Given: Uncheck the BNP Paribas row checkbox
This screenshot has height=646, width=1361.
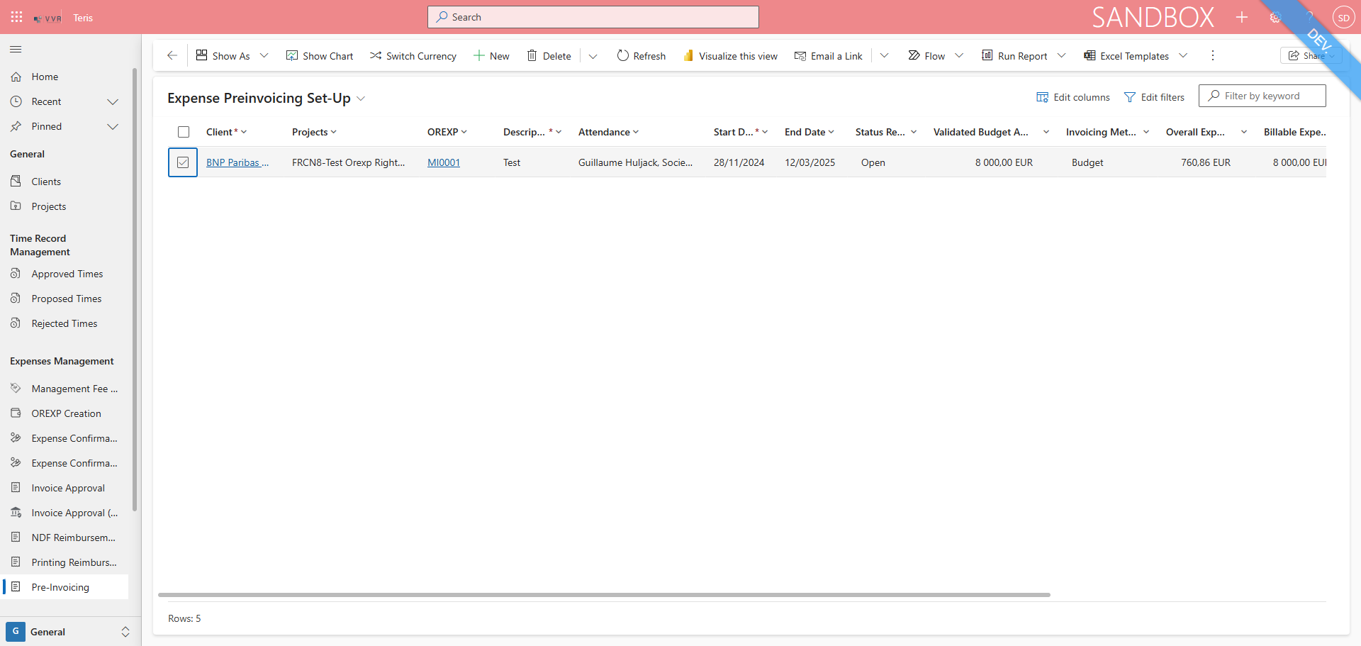Looking at the screenshot, I should point(183,162).
